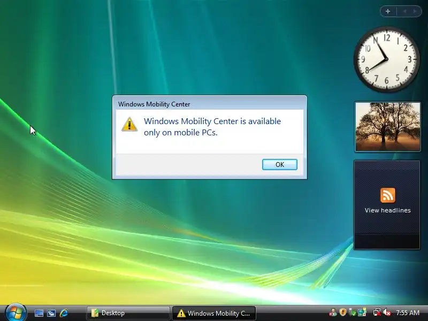
Task: Open the Start menu orb
Action: click(16, 312)
